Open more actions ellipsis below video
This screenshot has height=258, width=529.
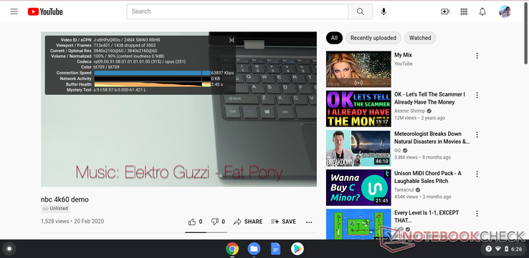tap(309, 222)
